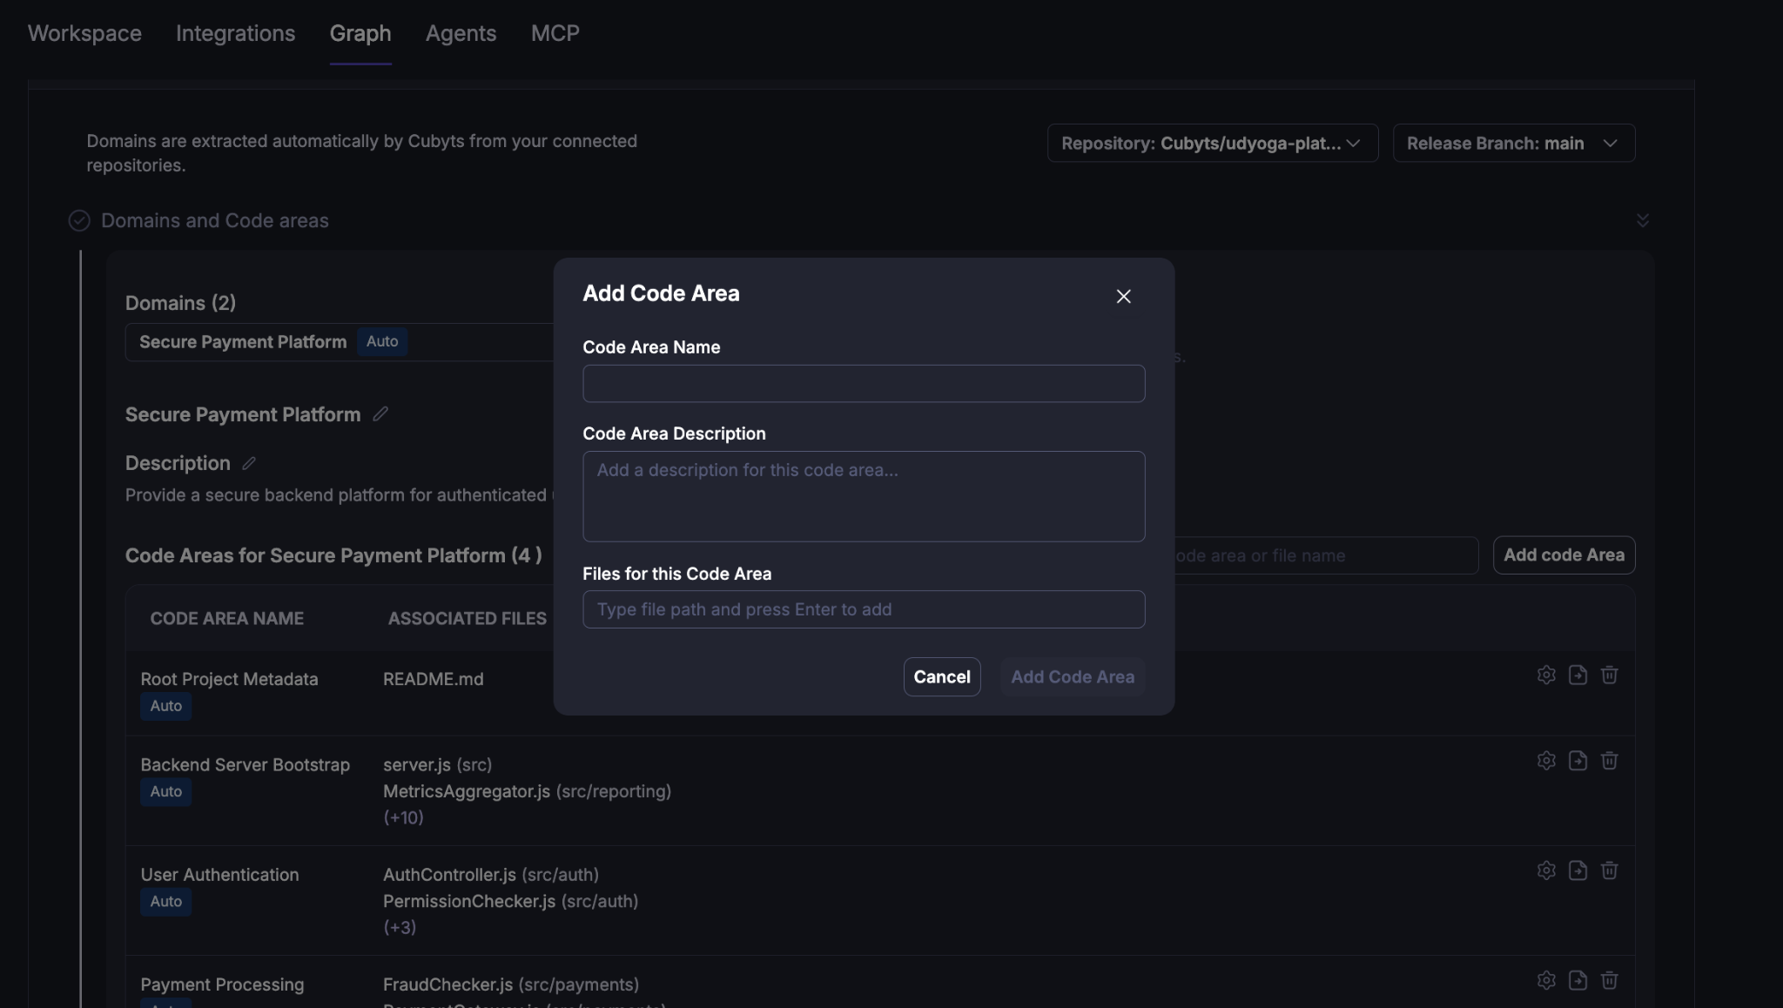Click the server.js (src) file entry

pos(437,764)
